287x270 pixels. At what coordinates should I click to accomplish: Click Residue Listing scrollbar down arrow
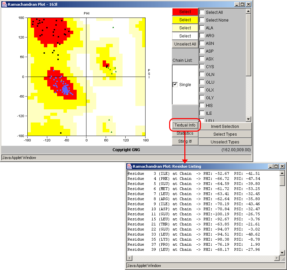click(x=282, y=253)
